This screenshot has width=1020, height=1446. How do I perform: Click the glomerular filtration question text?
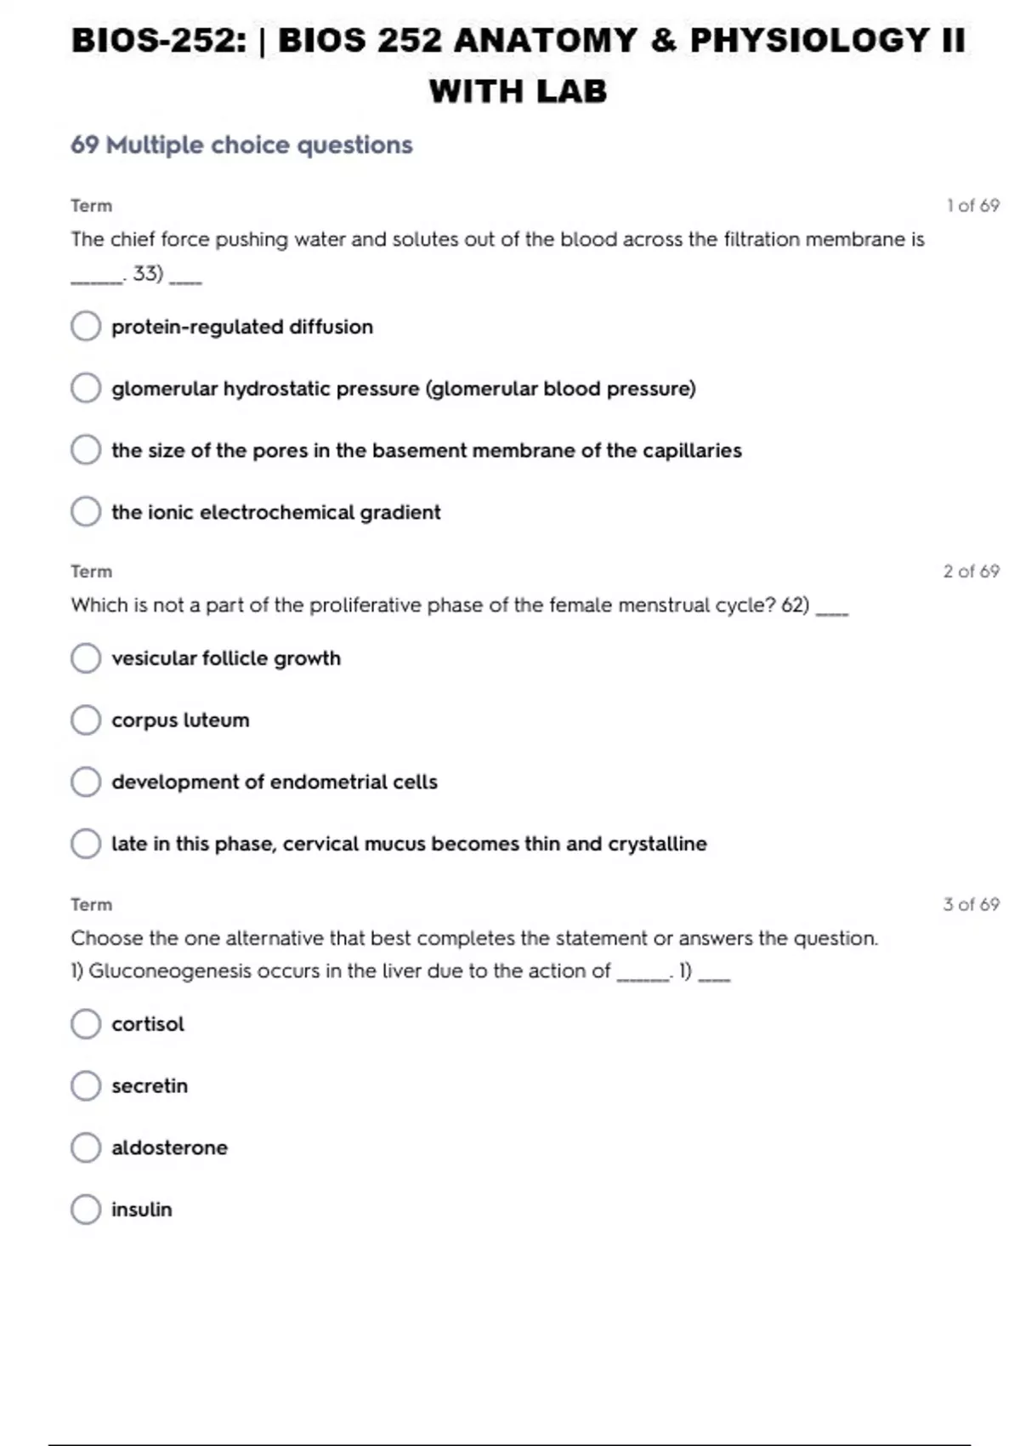[x=497, y=240]
